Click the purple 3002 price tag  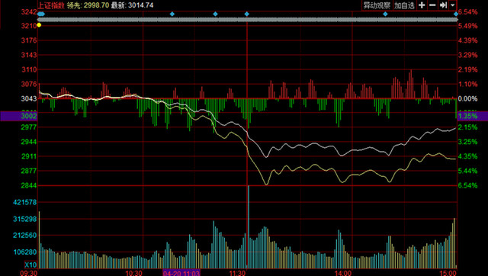(x=18, y=116)
